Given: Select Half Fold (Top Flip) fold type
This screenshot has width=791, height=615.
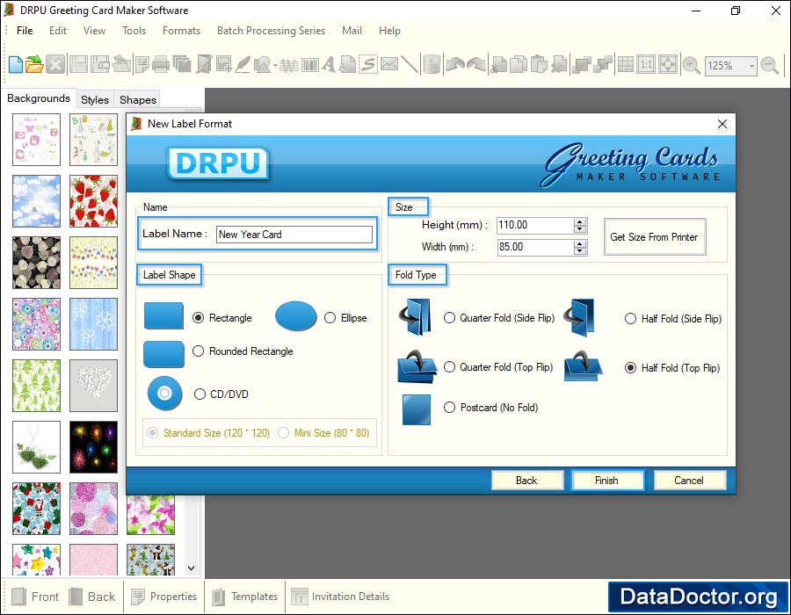Looking at the screenshot, I should coord(630,368).
